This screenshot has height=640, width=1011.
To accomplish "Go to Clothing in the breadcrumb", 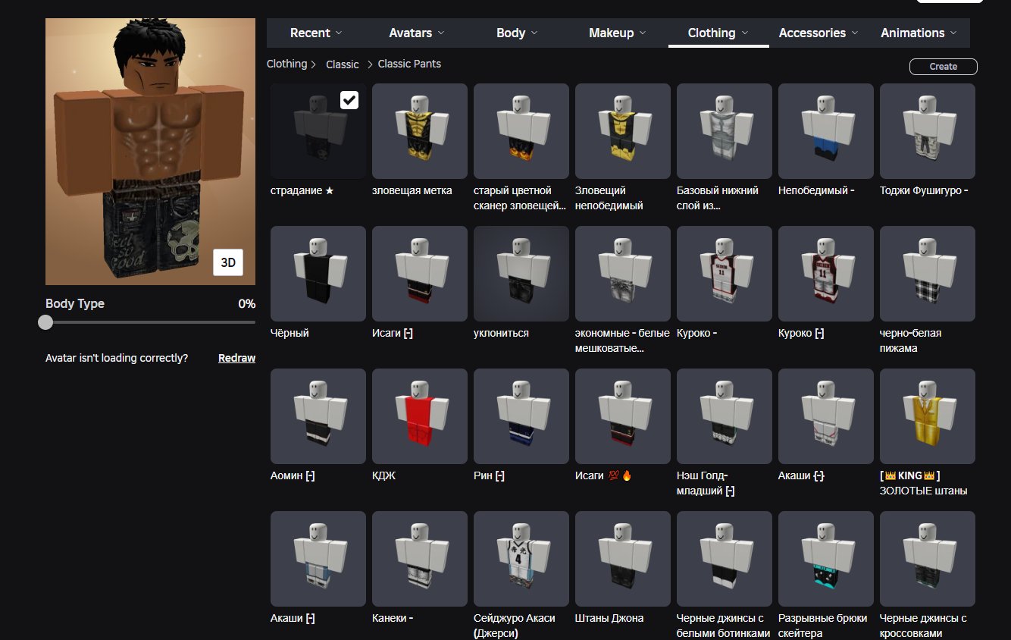I will coord(286,64).
